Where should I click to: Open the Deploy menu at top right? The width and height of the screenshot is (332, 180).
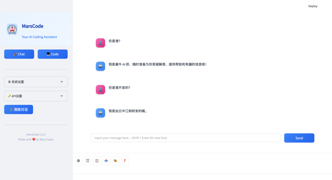pos(313,6)
